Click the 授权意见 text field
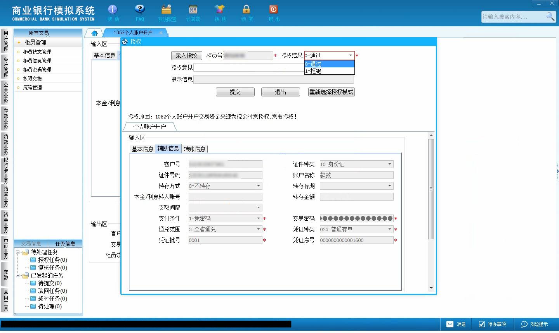Screen dimensions: 559x333 [249, 68]
